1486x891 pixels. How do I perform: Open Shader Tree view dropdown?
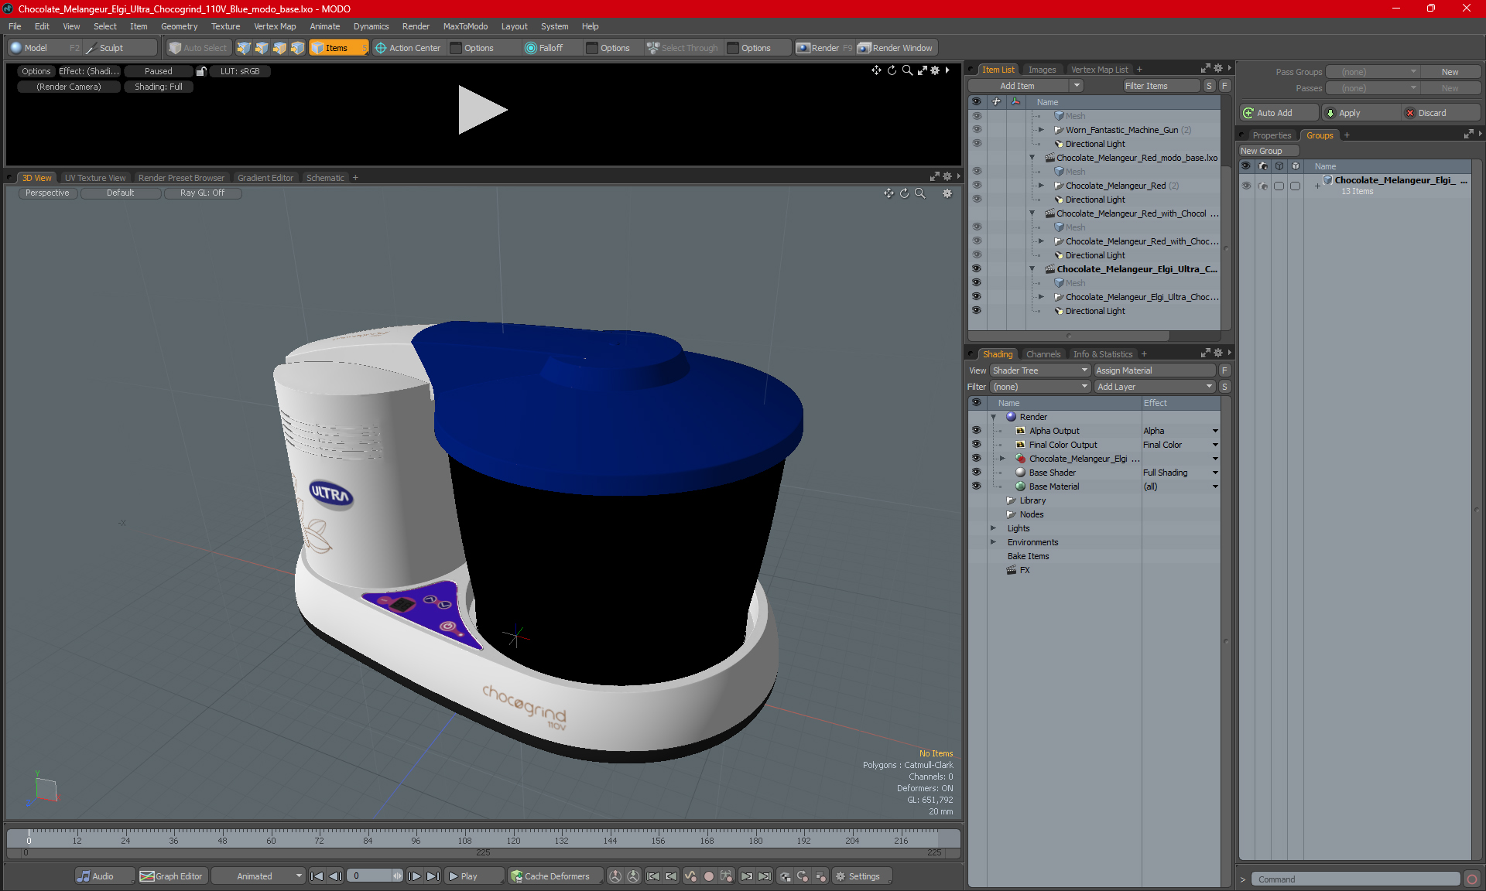[1040, 370]
